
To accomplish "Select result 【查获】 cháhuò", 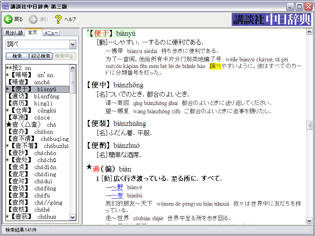I will click(x=37, y=217).
